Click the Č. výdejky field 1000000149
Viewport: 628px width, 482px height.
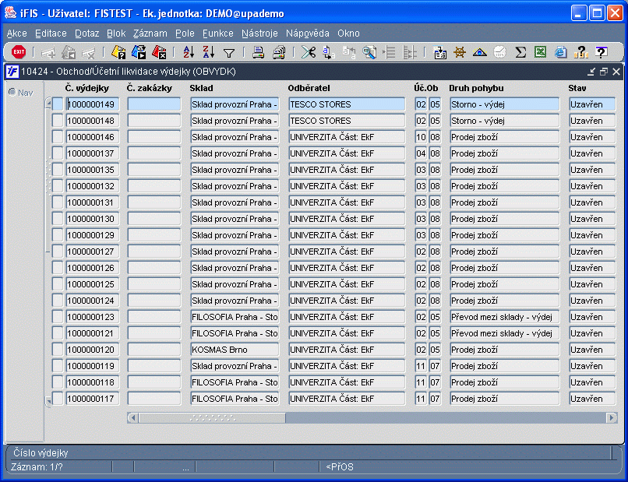click(x=93, y=104)
